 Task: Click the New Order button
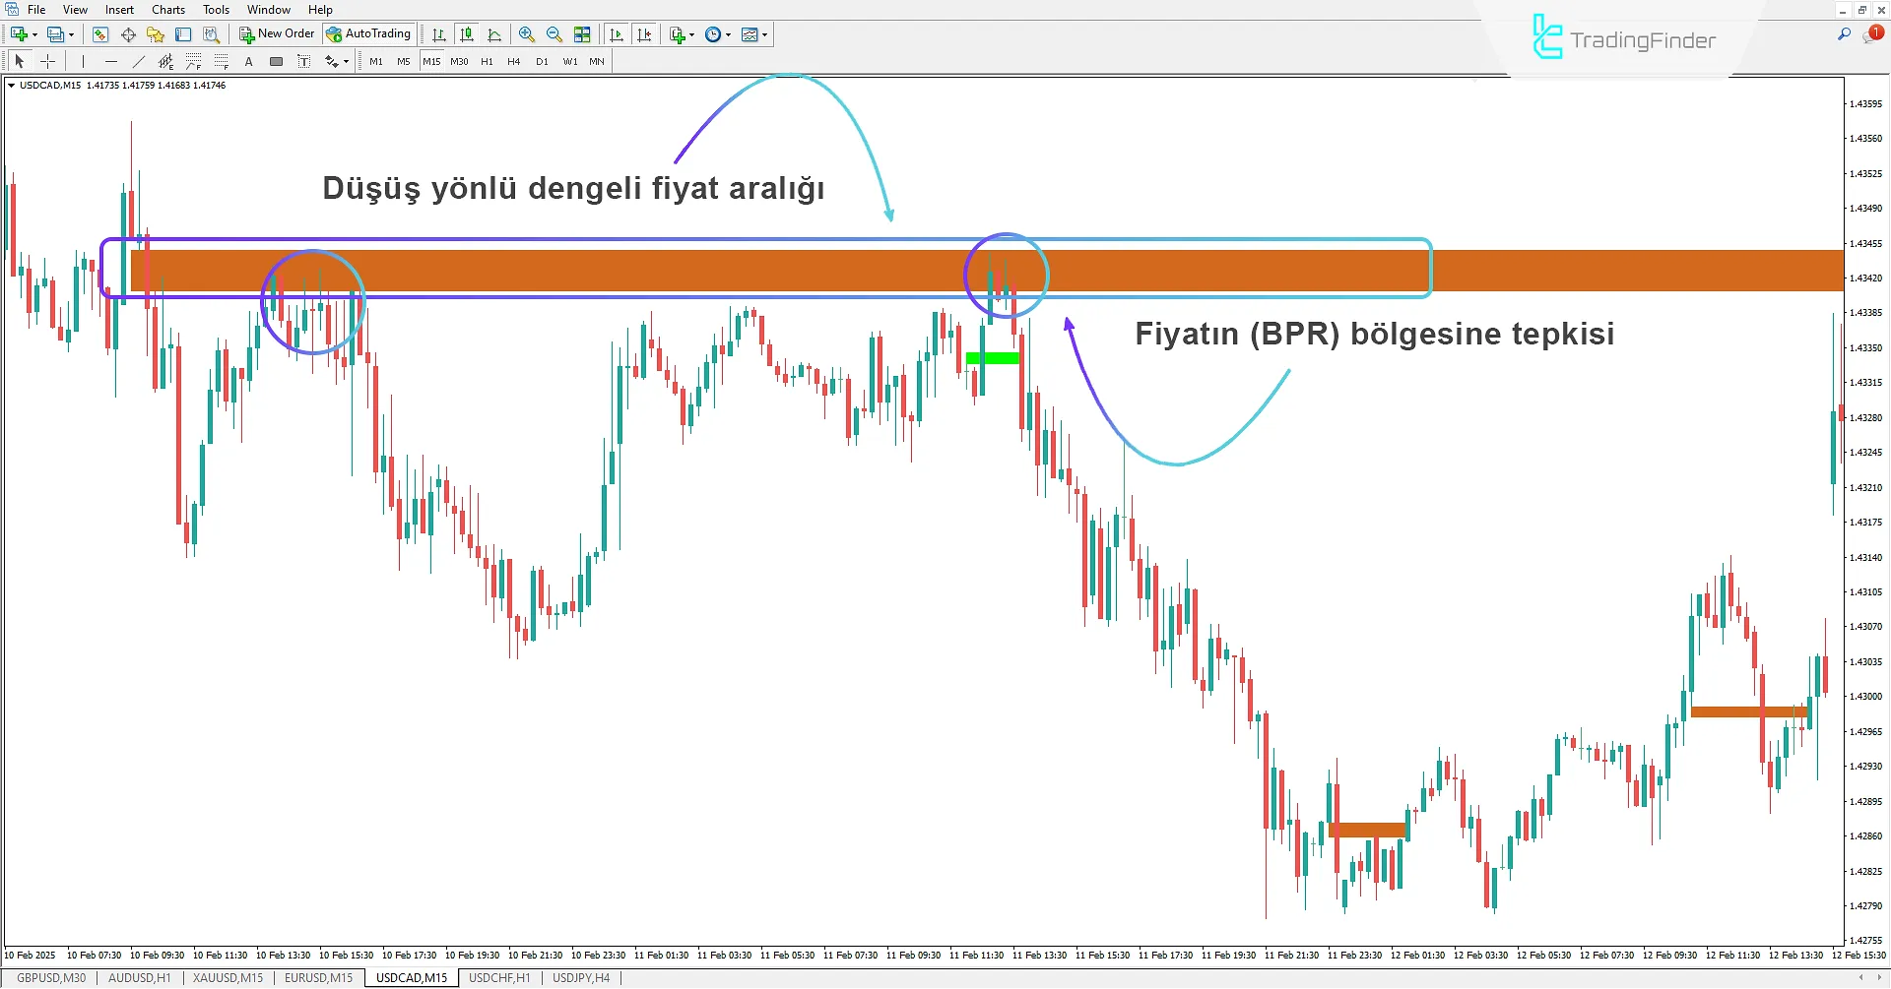coord(277,33)
